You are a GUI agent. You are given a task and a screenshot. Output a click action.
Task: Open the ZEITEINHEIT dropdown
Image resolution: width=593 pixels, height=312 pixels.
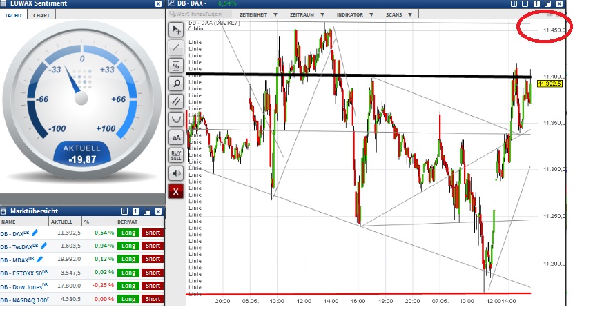coord(258,14)
